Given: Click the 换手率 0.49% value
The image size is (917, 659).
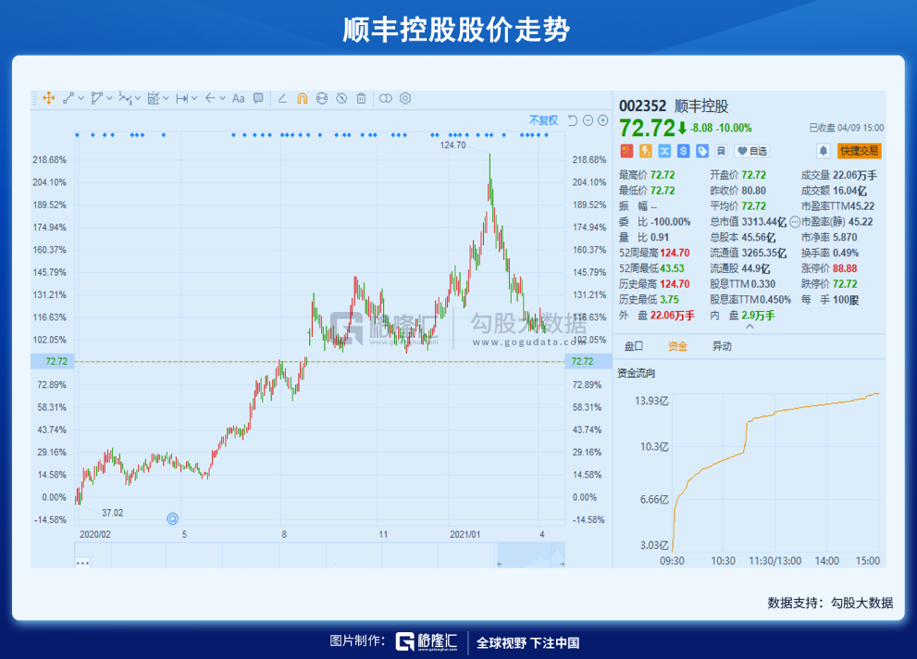Looking at the screenshot, I should (846, 253).
